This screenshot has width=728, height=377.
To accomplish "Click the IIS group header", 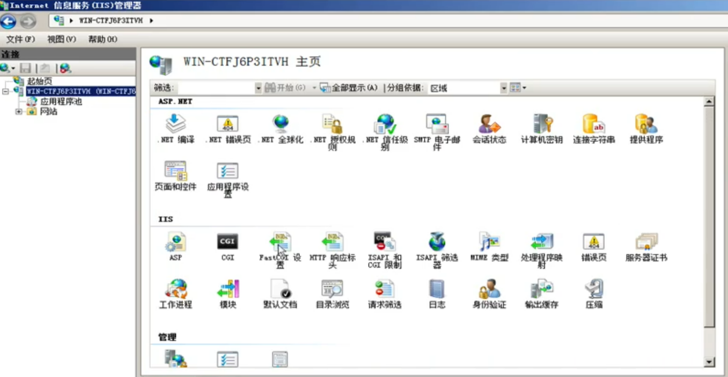I will tap(165, 219).
